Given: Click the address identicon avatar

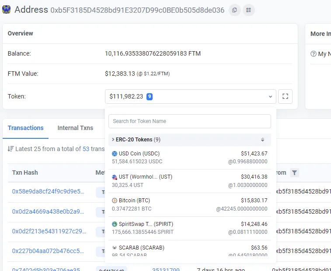Looking at the screenshot, I should 6,10.
